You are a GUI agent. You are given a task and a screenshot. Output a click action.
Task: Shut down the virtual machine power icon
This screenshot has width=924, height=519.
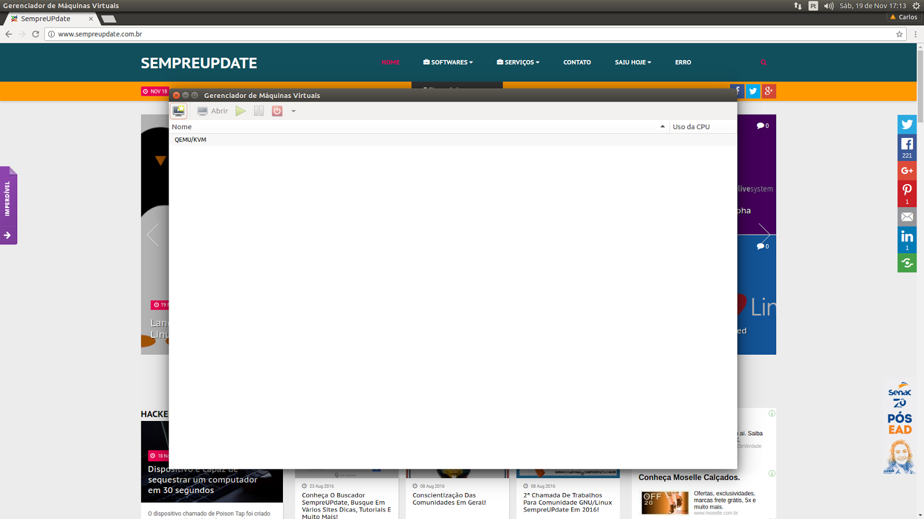click(x=277, y=111)
